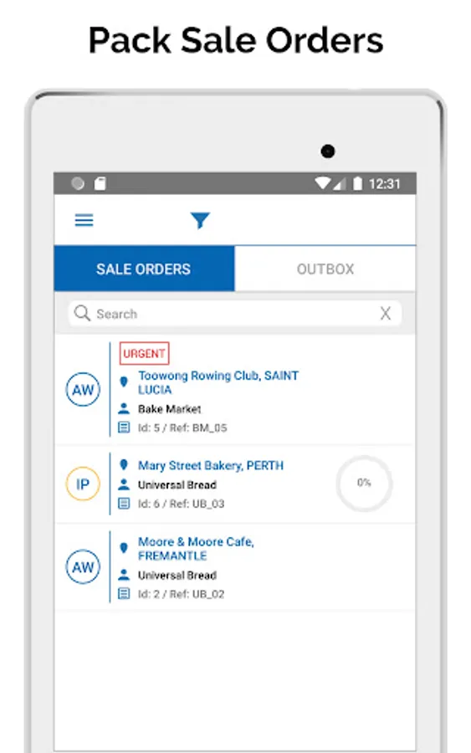
Task: Select the AW badge for Toowong Rowing Club
Action: (83, 389)
